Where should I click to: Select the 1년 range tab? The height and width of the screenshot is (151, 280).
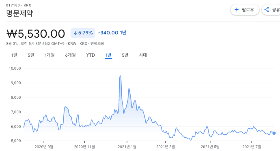(108, 55)
